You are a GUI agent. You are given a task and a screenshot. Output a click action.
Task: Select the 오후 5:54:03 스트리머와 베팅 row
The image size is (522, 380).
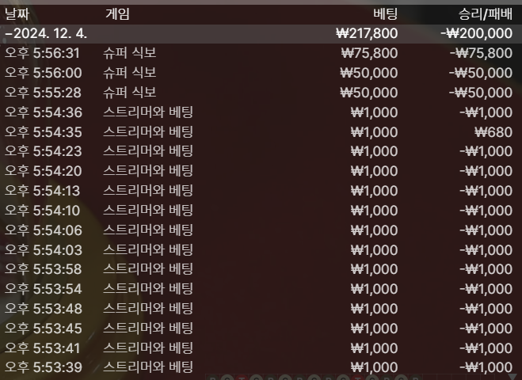(261, 249)
